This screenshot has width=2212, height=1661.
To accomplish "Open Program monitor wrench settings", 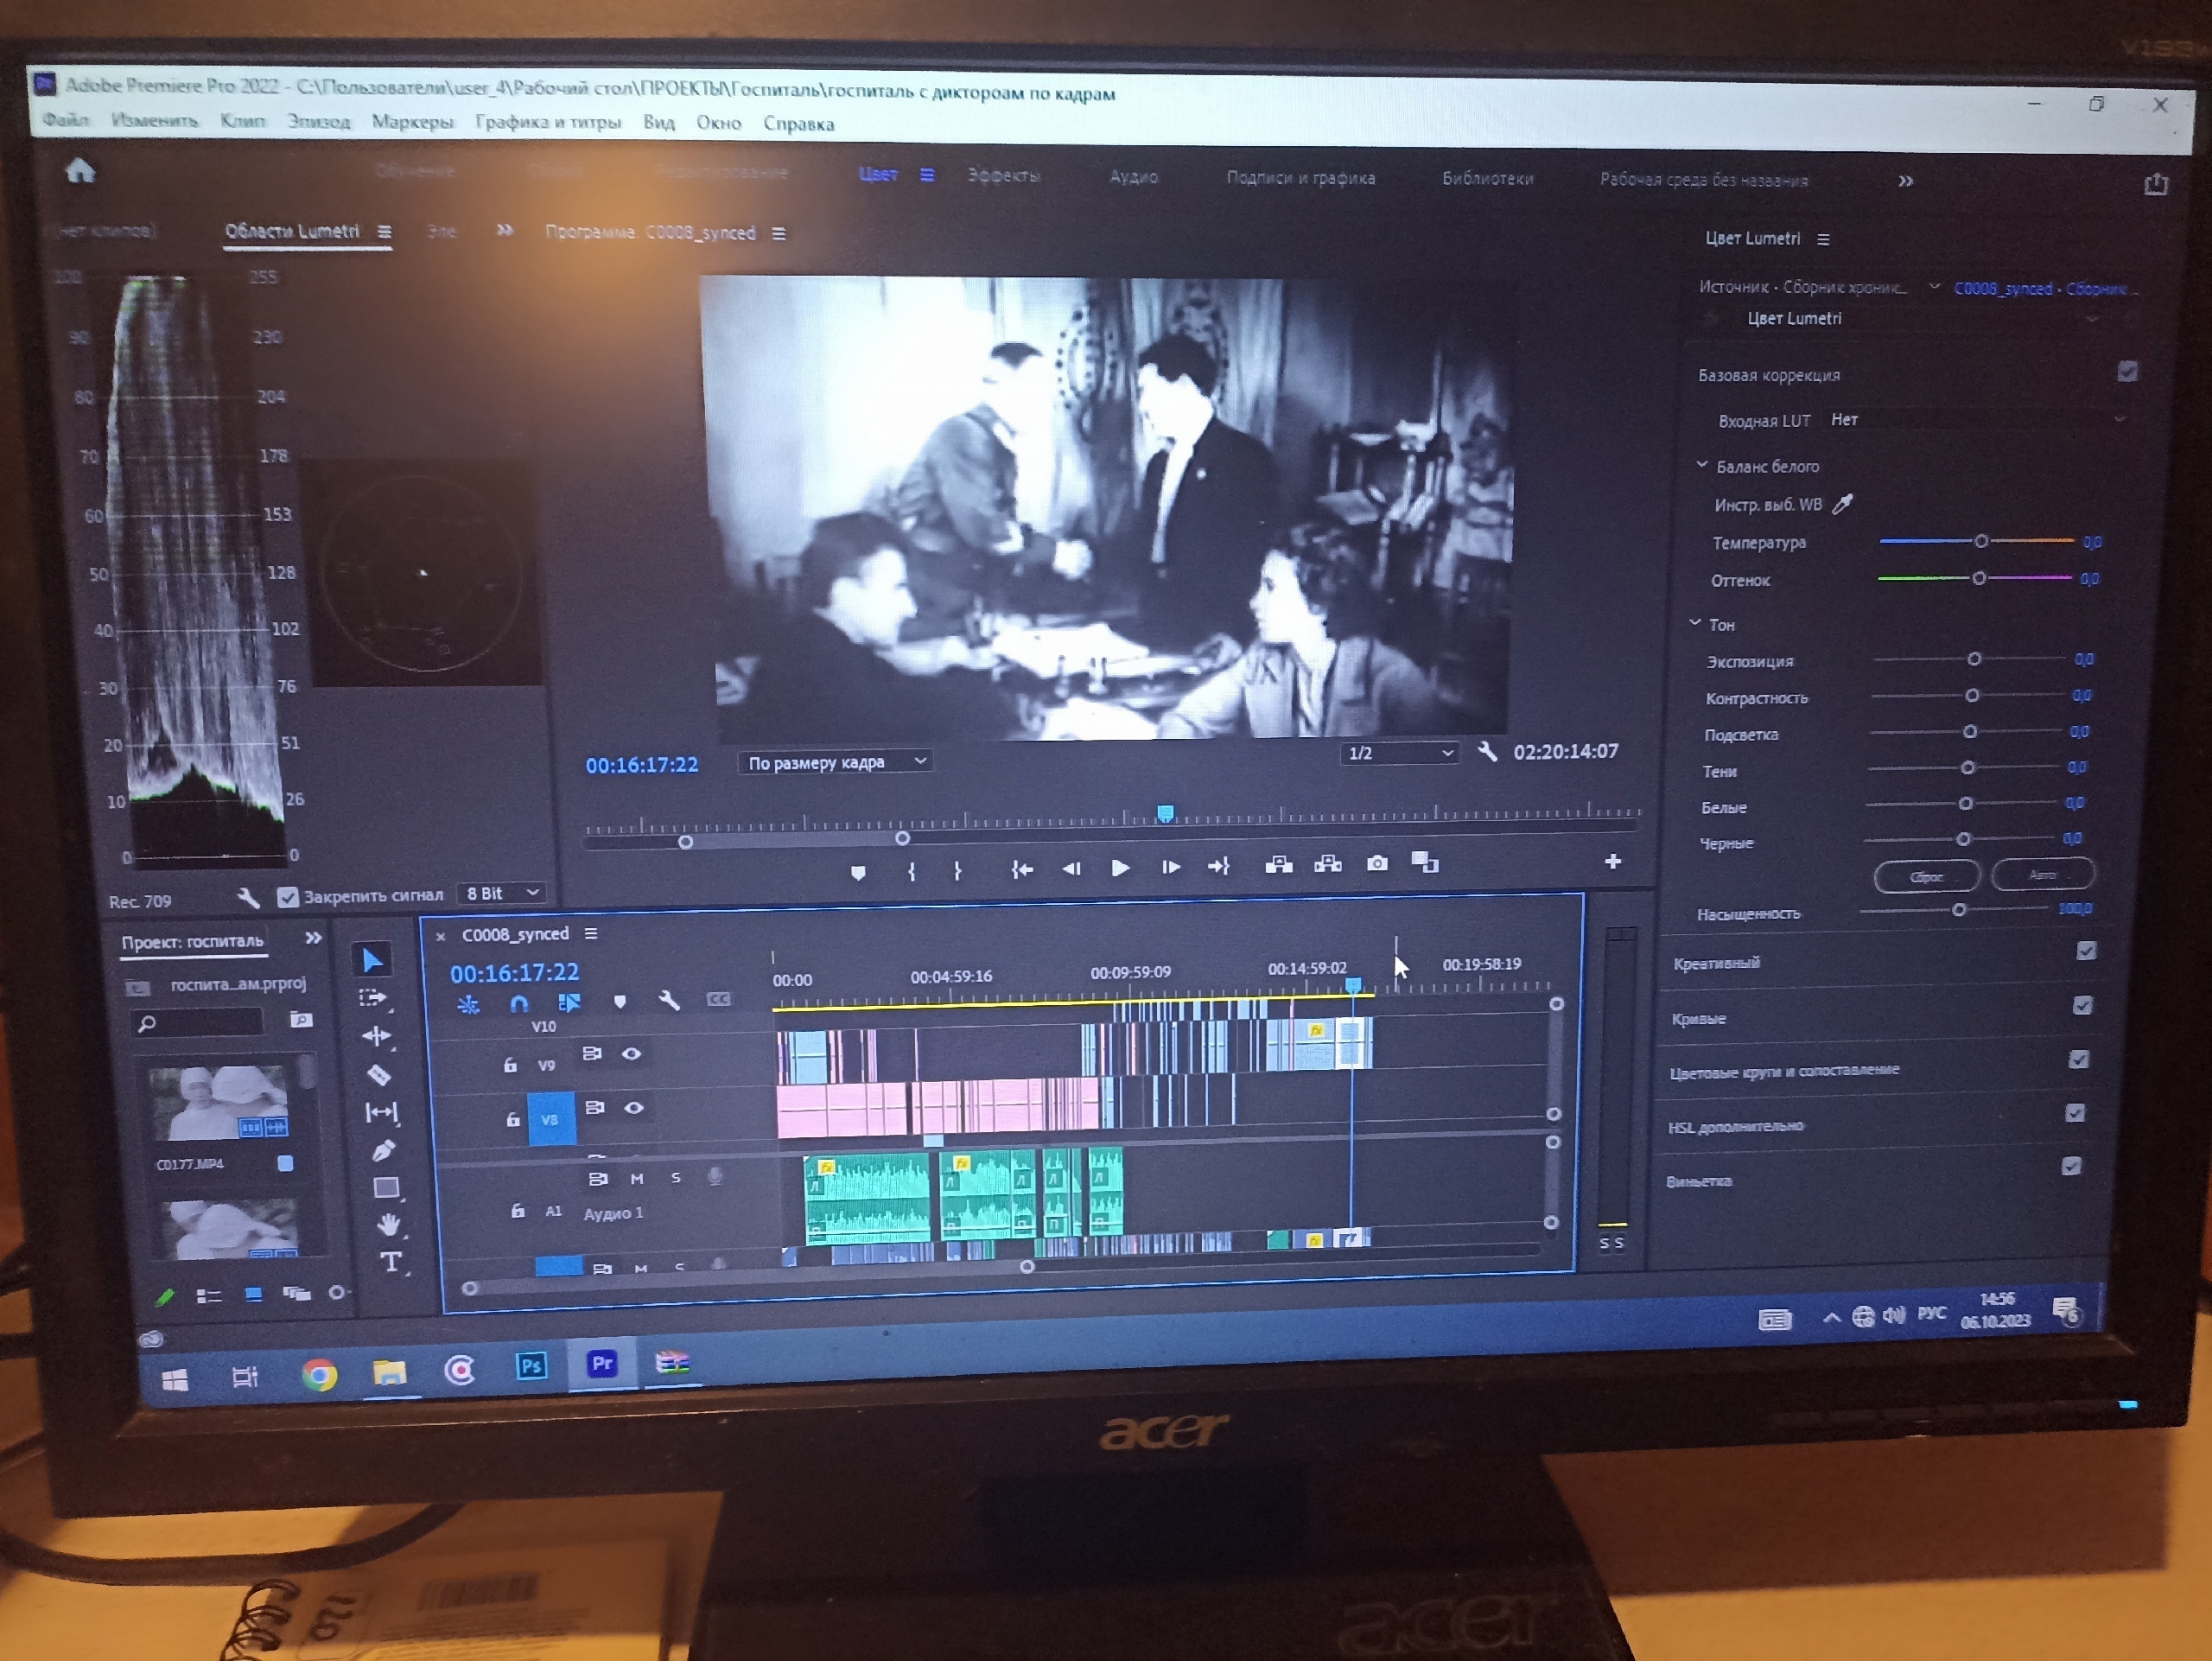I will point(1487,751).
